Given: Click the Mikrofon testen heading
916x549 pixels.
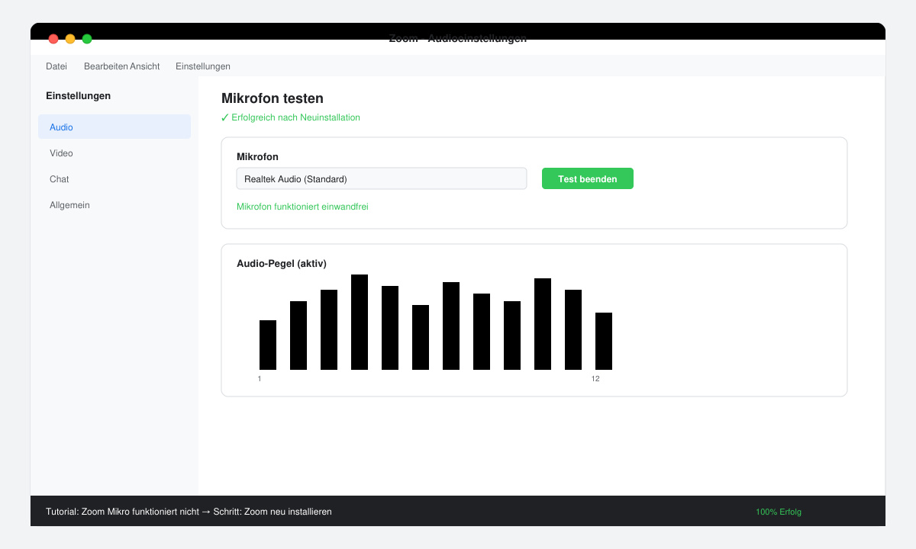Looking at the screenshot, I should click(x=273, y=98).
